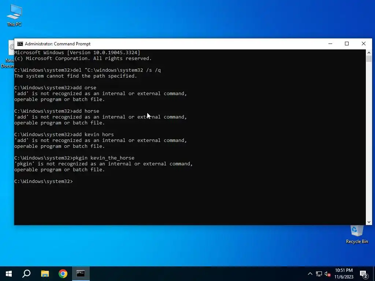Click the 'add kevin hors' command line
This screenshot has height=281, width=375.
[64, 135]
